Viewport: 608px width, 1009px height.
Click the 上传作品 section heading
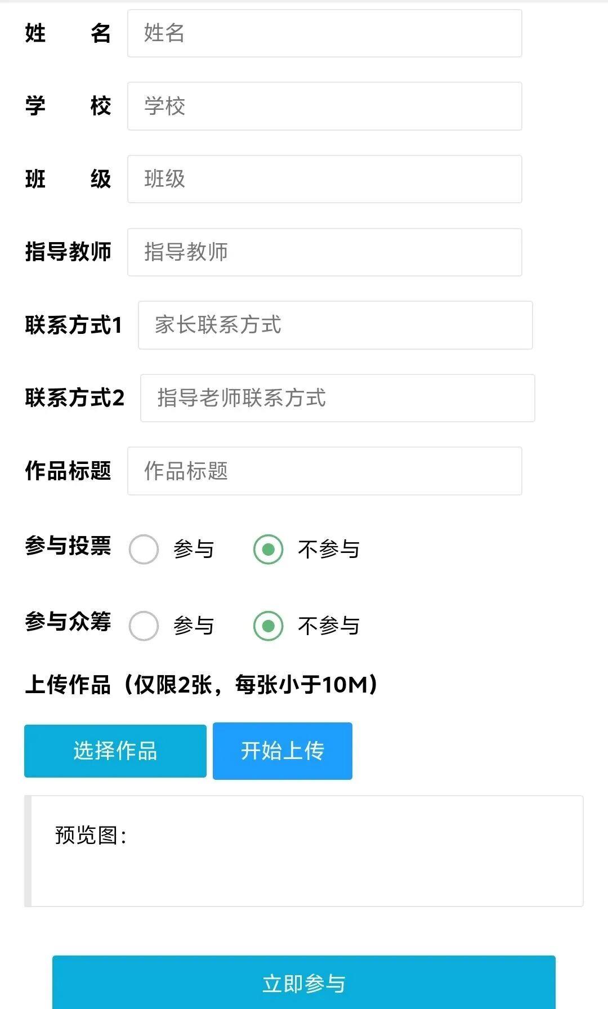[201, 685]
